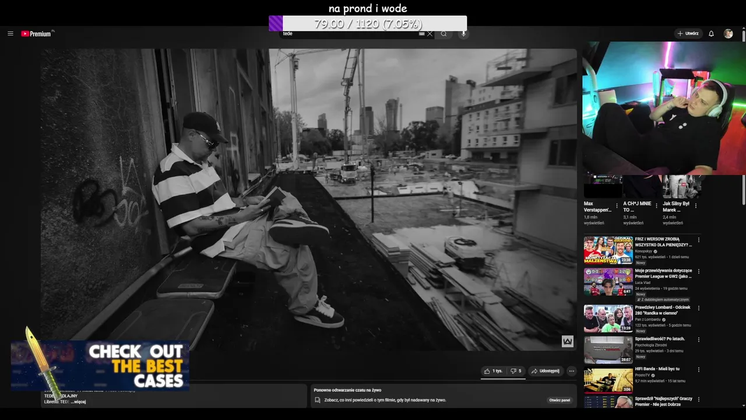Open options for 'Max Verstappen' video

(617, 206)
